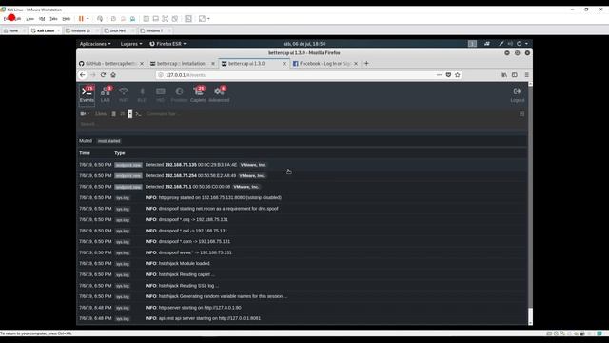Open the Caplets section
The width and height of the screenshot is (609, 343).
(198, 95)
